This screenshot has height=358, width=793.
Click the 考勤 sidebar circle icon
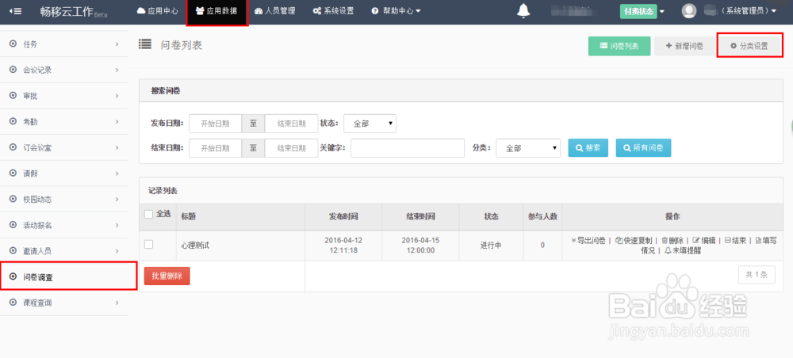pos(13,122)
